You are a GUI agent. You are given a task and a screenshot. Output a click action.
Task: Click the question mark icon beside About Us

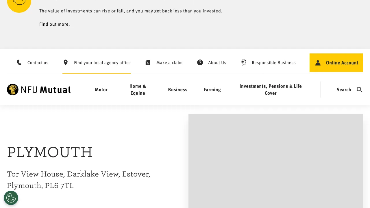pyautogui.click(x=200, y=62)
